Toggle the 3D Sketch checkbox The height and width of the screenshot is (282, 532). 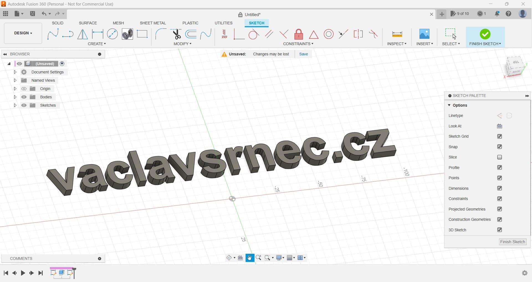[500, 230]
